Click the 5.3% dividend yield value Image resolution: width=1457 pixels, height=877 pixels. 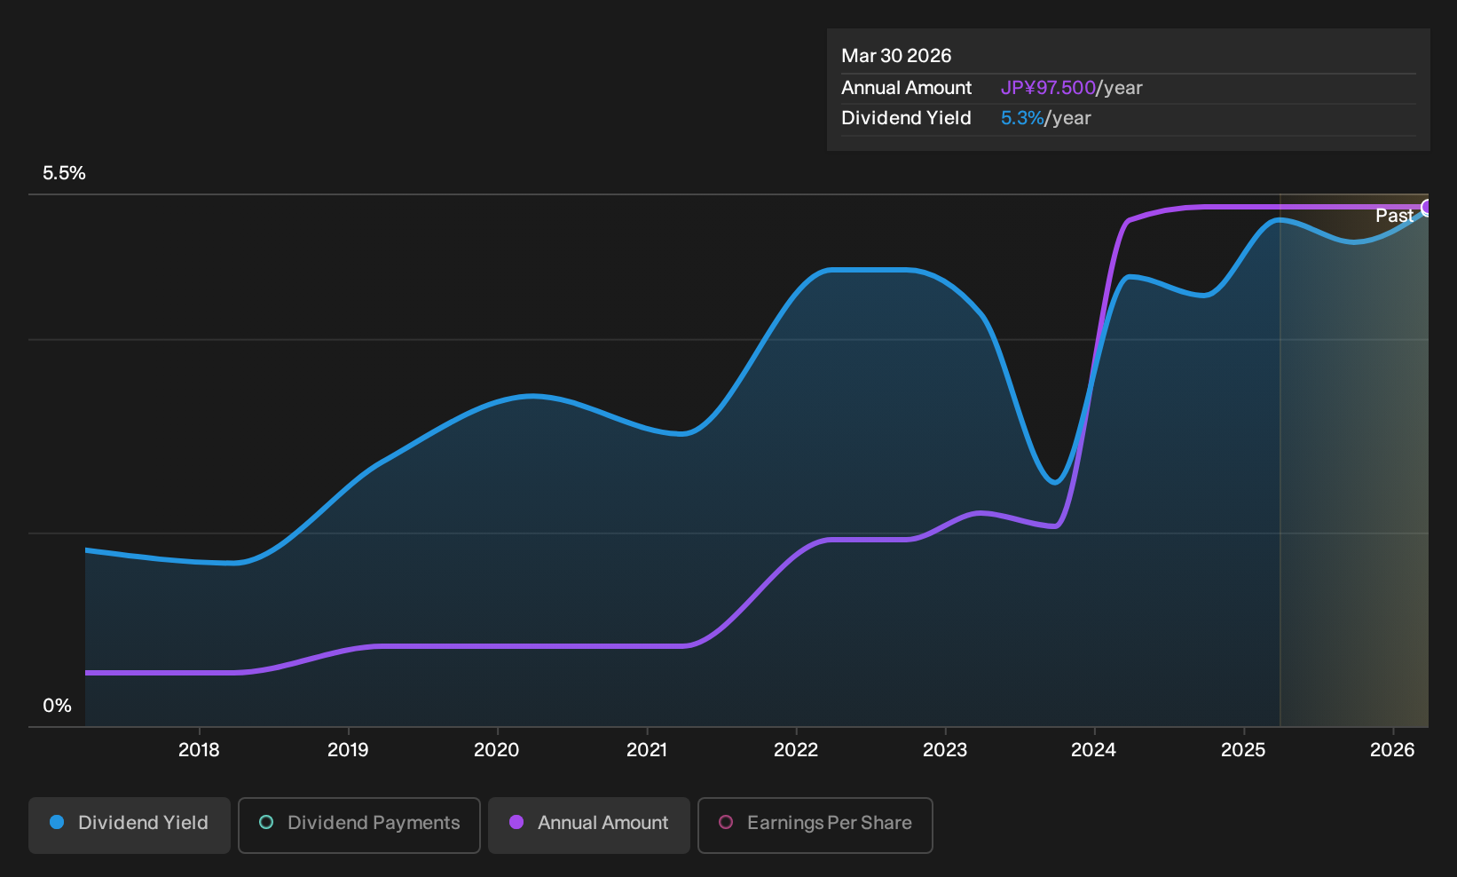tap(1022, 118)
